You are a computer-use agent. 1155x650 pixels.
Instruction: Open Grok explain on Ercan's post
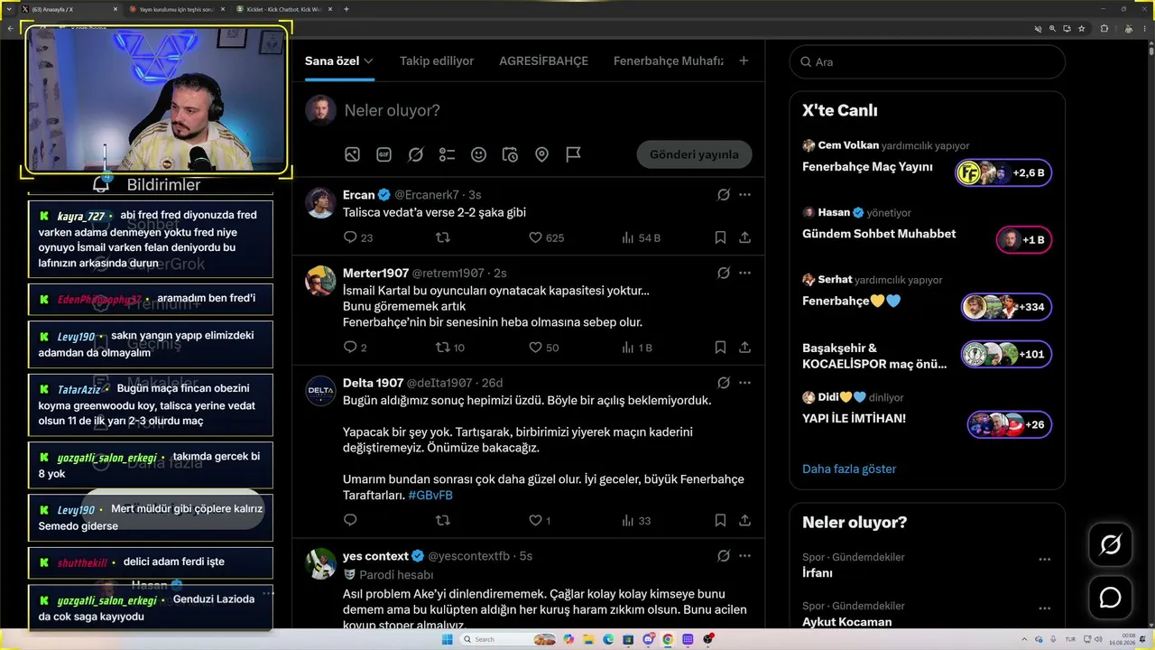(723, 195)
